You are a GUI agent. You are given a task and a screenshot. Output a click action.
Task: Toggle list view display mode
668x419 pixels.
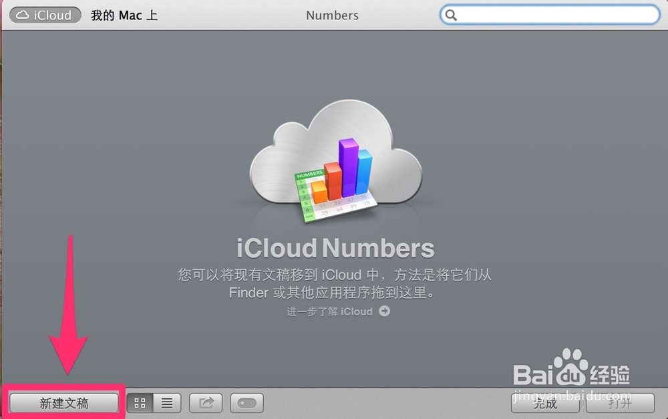point(167,402)
